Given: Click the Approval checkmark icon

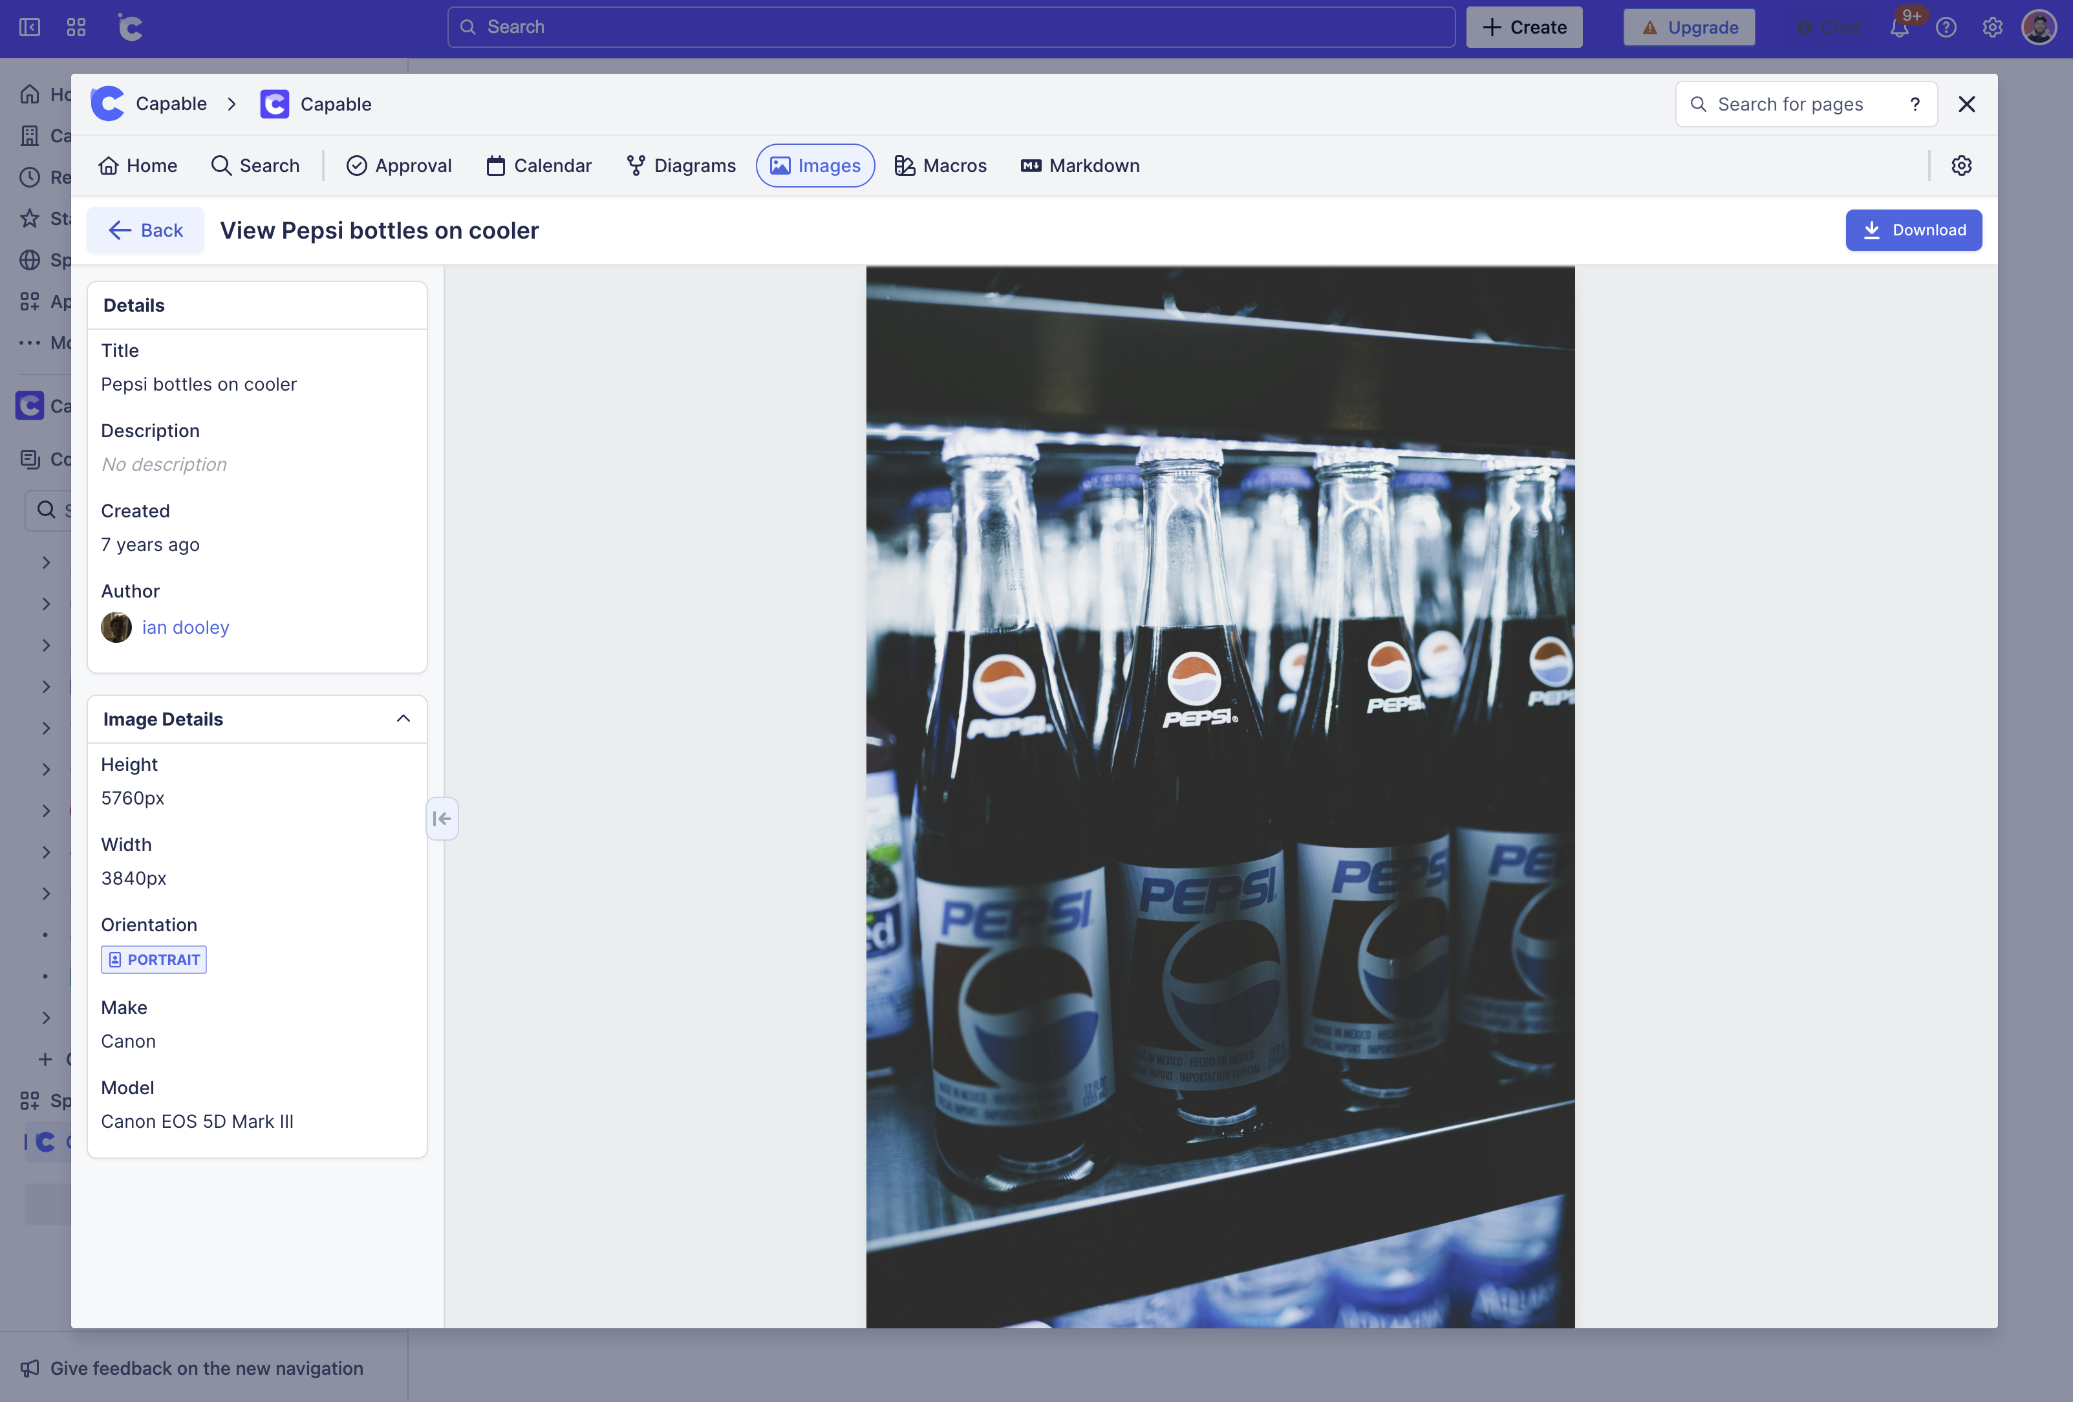Looking at the screenshot, I should [357, 165].
